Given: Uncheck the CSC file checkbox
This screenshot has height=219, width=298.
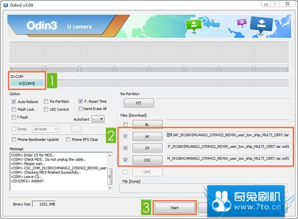Looking at the screenshot, I should 125,160.
